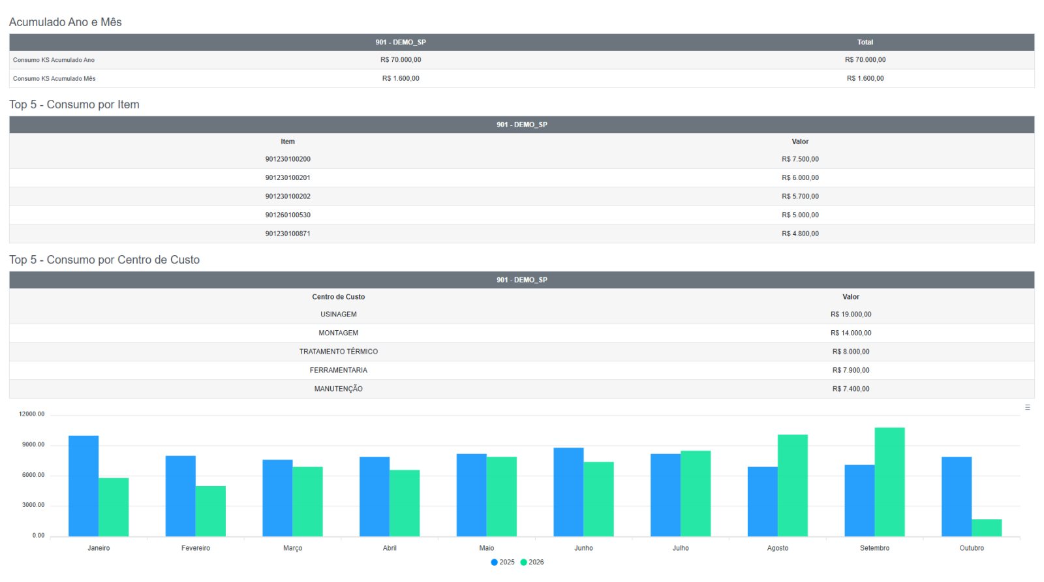The width and height of the screenshot is (1044, 582).
Task: Click the 'R$ 1.600,00' value under Total
Action: point(865,78)
